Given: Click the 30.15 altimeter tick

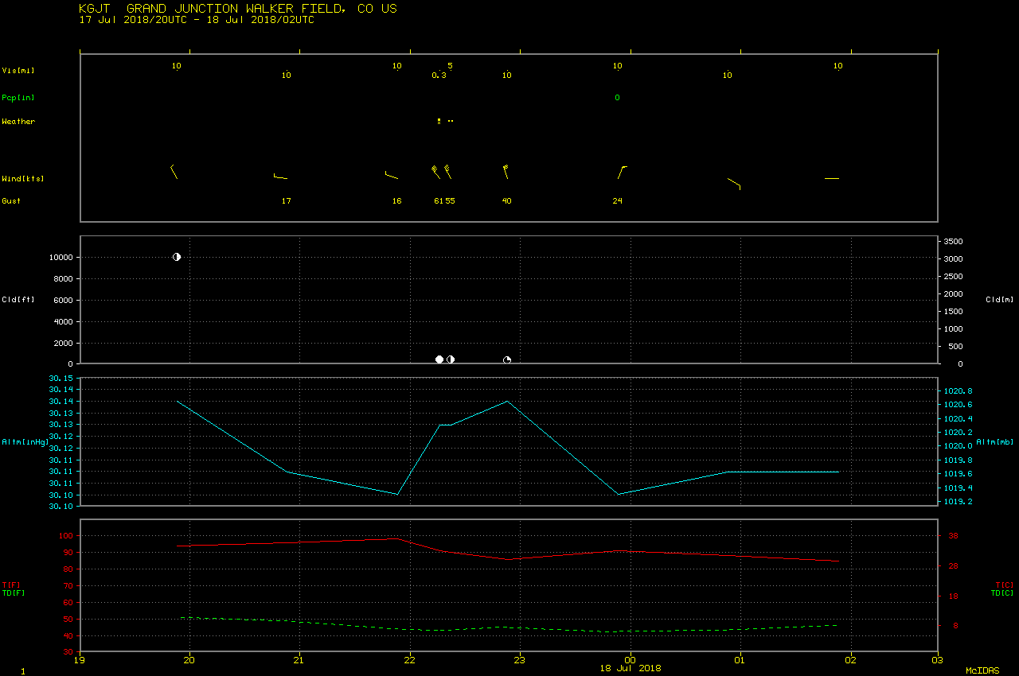Looking at the screenshot, I should click(x=62, y=379).
